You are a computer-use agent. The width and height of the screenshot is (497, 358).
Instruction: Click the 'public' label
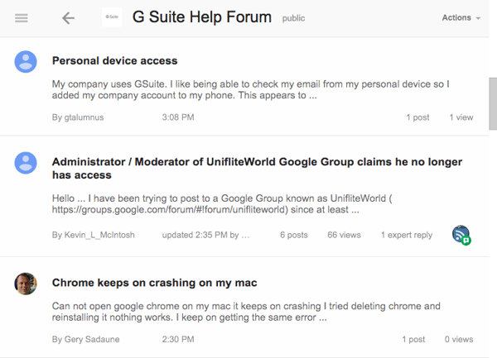click(x=293, y=18)
